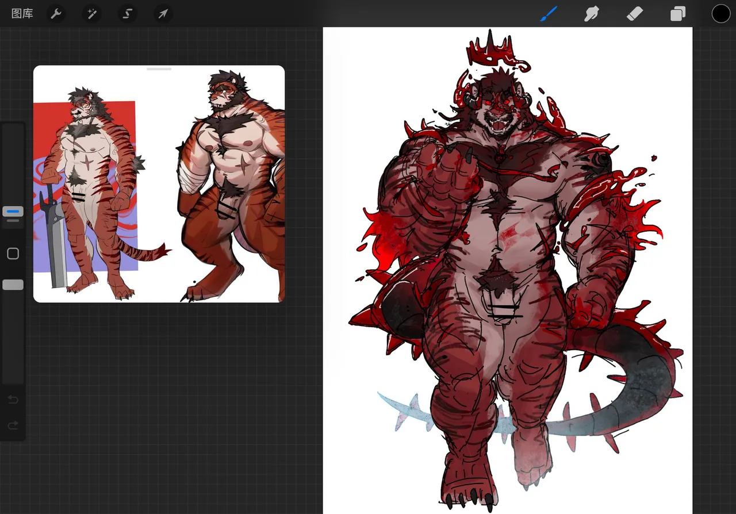Open the Actions wrench menu

click(x=56, y=14)
